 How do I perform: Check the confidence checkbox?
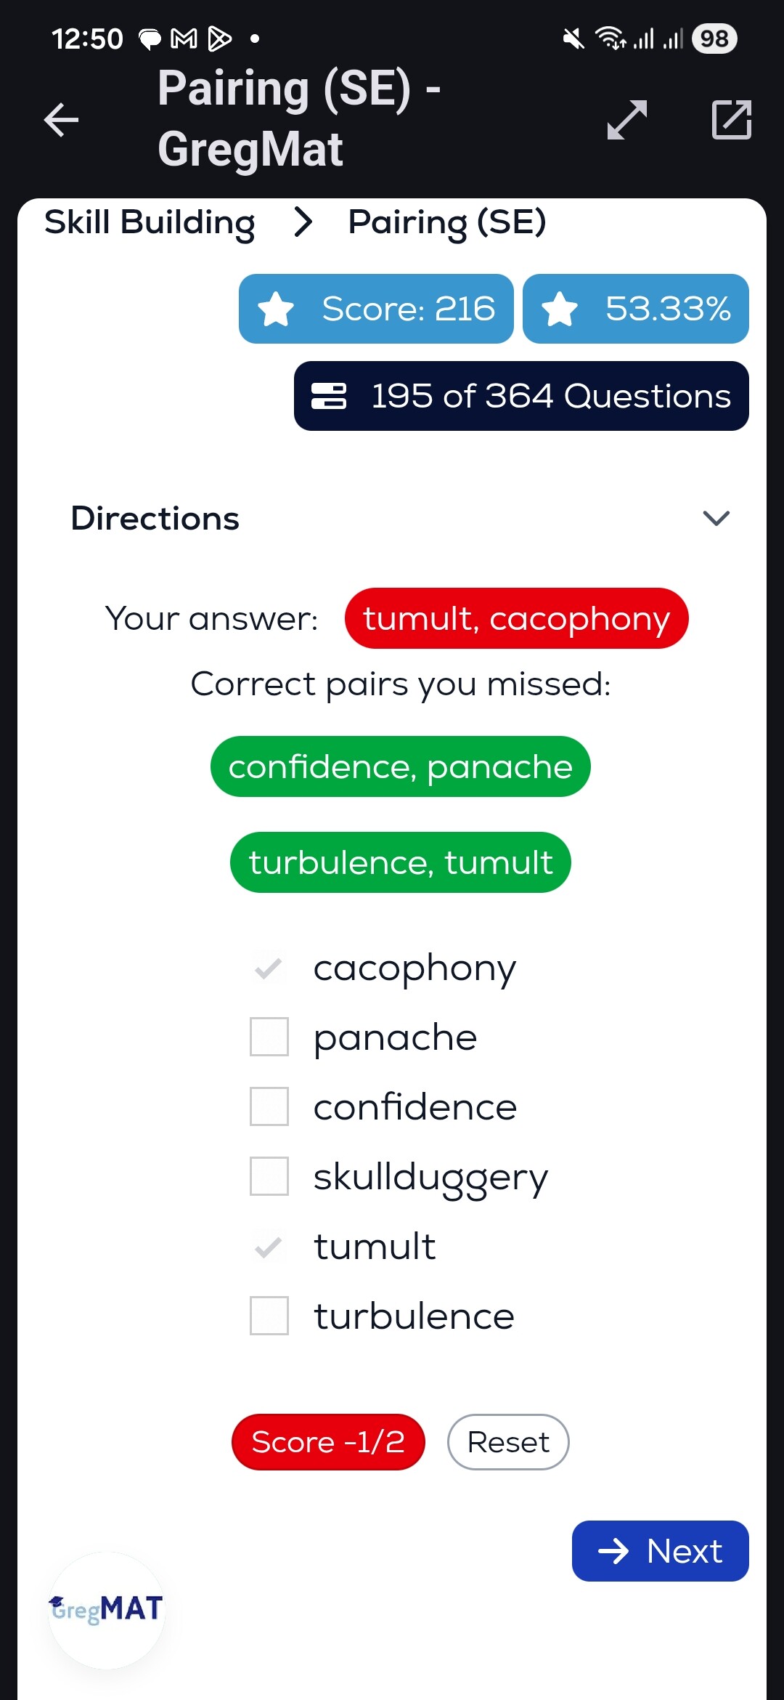tap(269, 1106)
